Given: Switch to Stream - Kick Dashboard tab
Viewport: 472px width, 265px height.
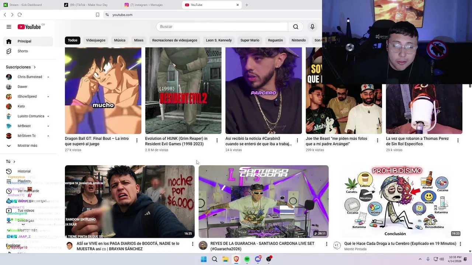Looking at the screenshot, I should (x=30, y=5).
